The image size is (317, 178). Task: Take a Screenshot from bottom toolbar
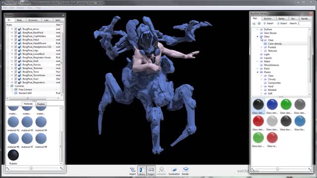tap(174, 171)
